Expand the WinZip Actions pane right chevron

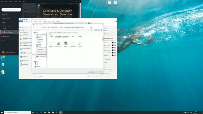[116, 28]
